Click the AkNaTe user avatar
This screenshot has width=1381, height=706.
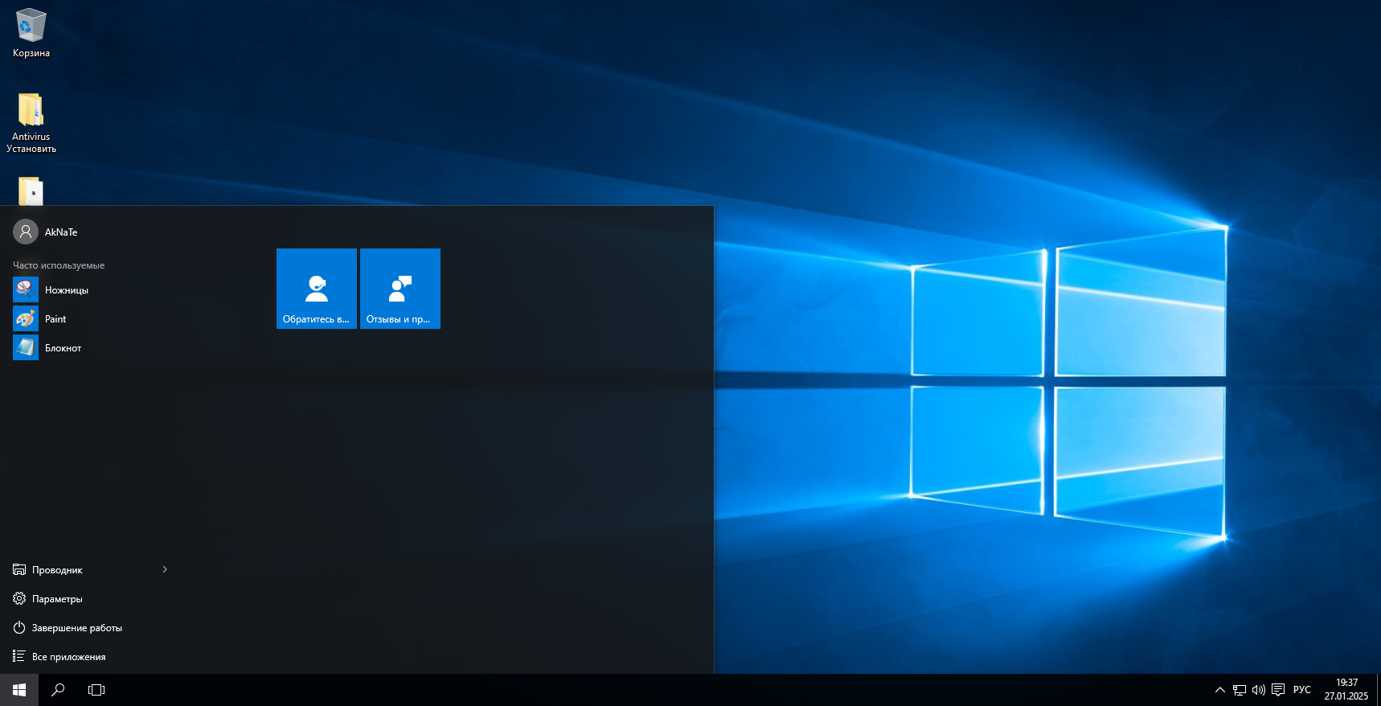coord(26,232)
